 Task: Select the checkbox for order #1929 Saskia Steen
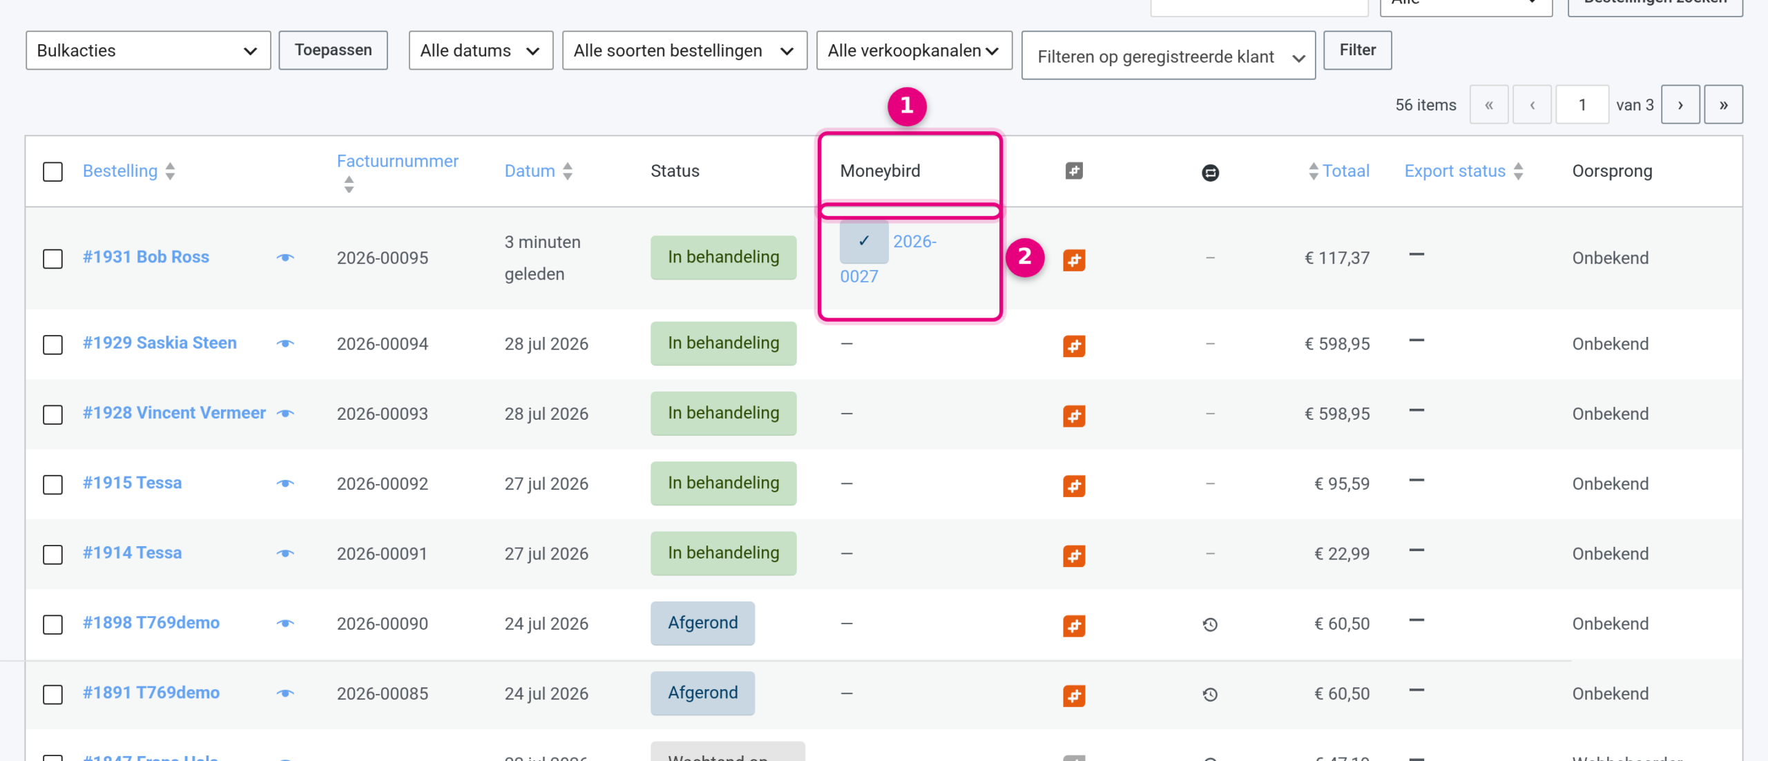pos(52,345)
